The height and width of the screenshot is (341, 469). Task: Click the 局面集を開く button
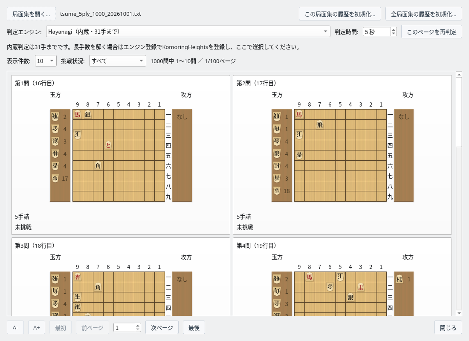(x=31, y=14)
